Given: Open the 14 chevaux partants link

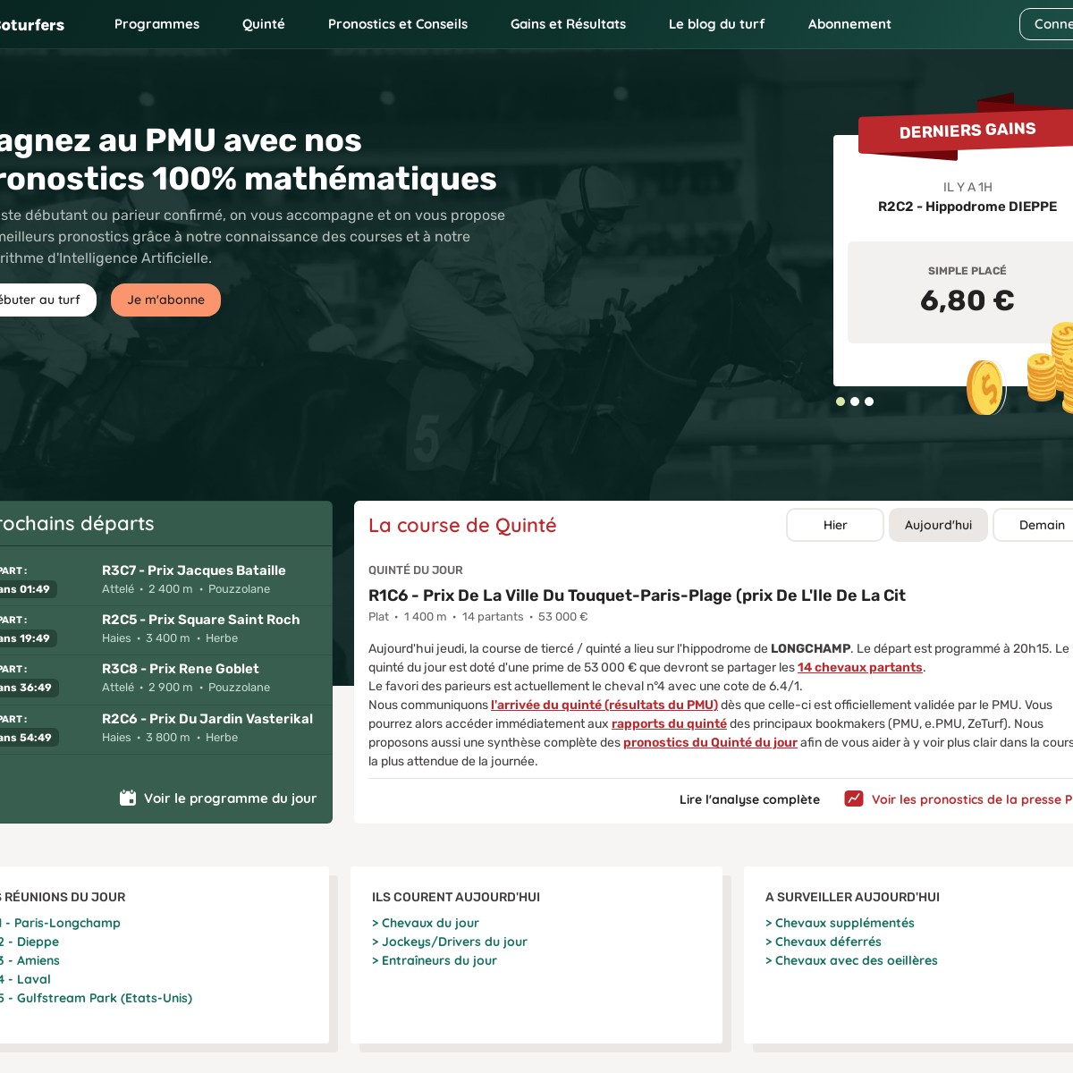Looking at the screenshot, I should click(x=860, y=667).
